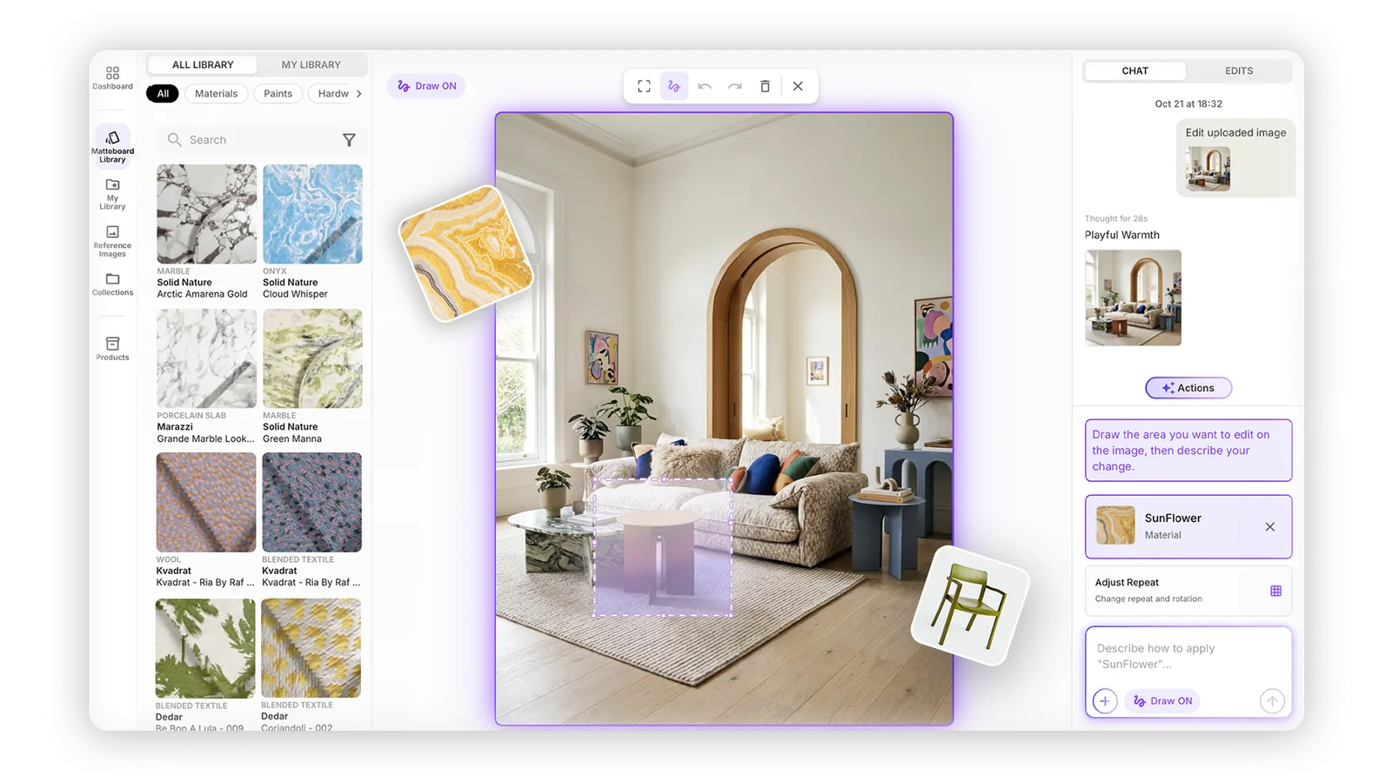Toggle Draw ON at top left of canvas
The width and height of the screenshot is (1392, 783).
426,86
